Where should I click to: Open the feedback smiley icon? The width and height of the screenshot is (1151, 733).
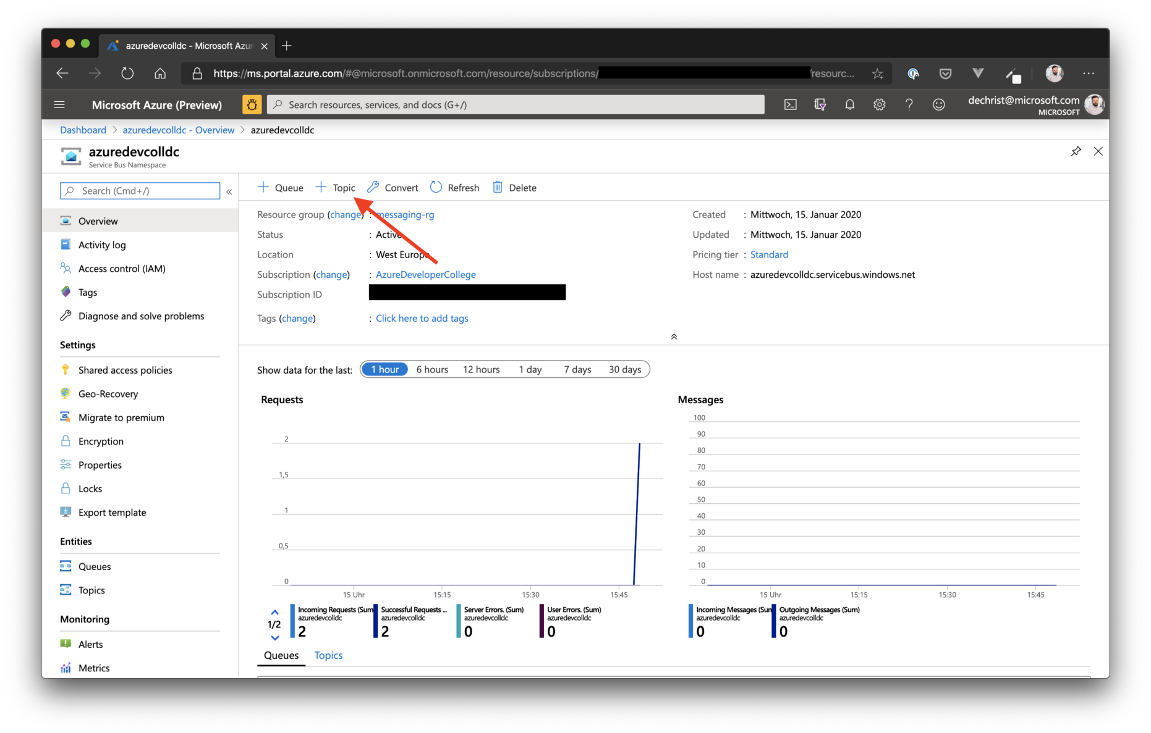coord(938,105)
